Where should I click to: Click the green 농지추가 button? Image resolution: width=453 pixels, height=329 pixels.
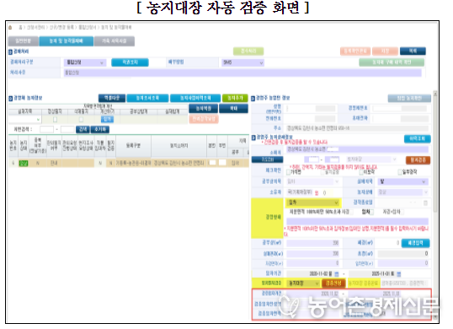pos(235,98)
